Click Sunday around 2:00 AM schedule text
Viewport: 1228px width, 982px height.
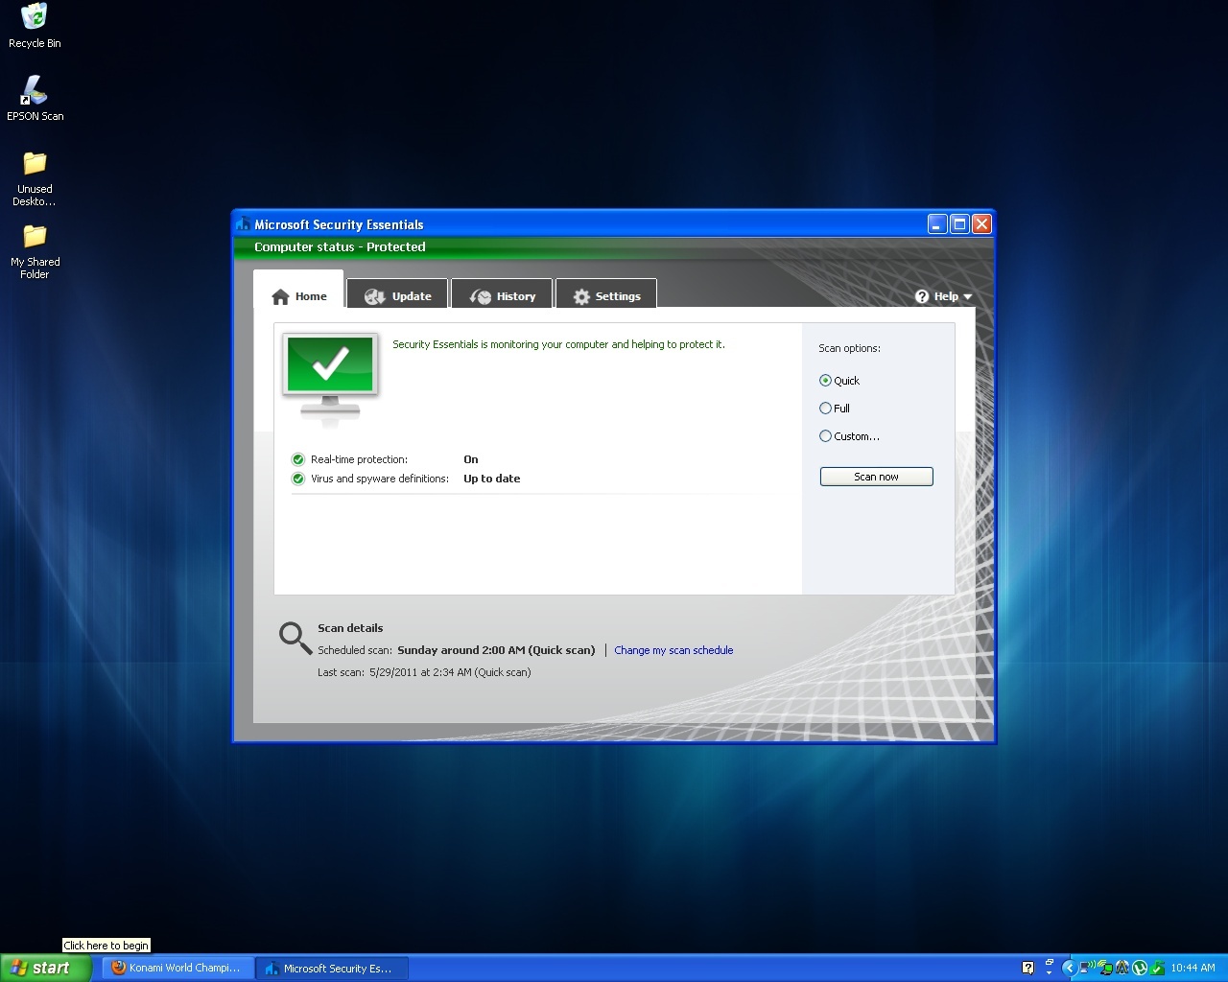[x=496, y=650]
